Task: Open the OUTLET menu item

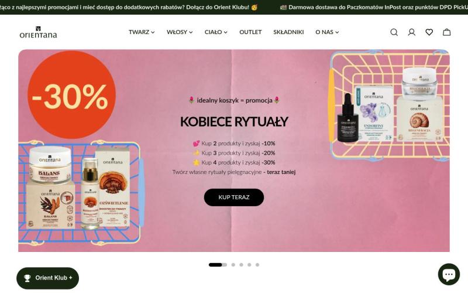Action: pos(250,32)
